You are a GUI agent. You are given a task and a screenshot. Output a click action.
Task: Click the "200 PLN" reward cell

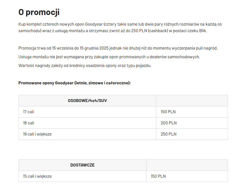tap(169, 123)
